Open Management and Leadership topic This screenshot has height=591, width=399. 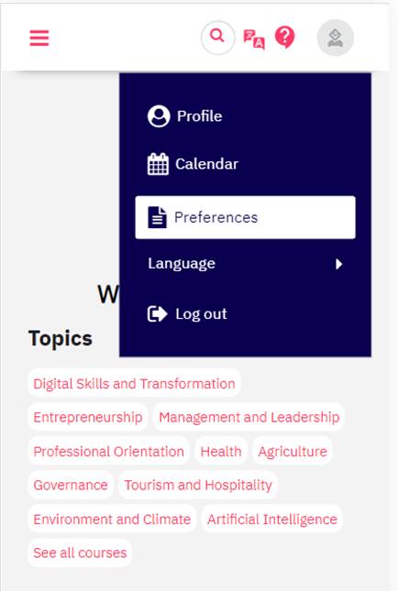[249, 417]
